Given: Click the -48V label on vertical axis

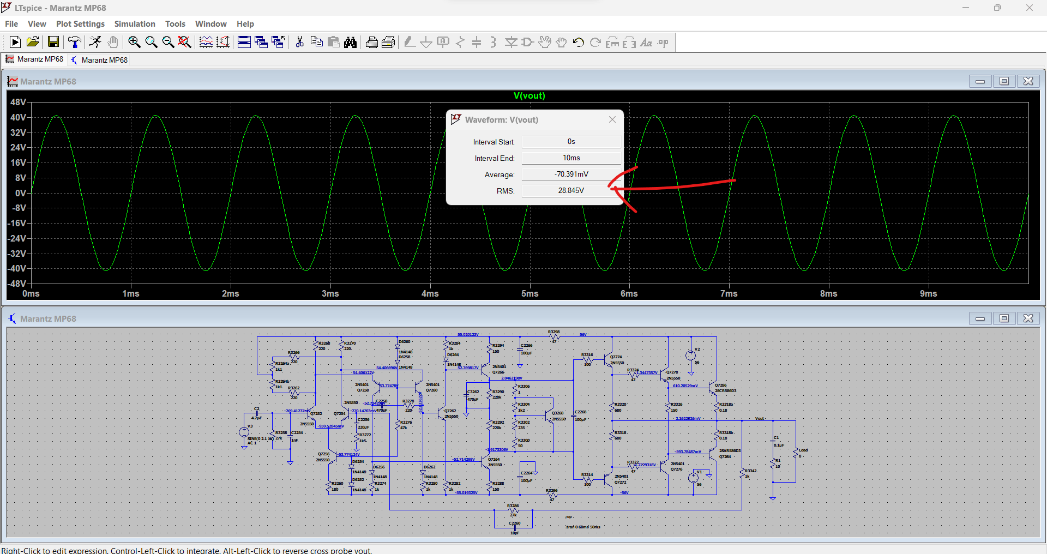Looking at the screenshot, I should tap(17, 284).
